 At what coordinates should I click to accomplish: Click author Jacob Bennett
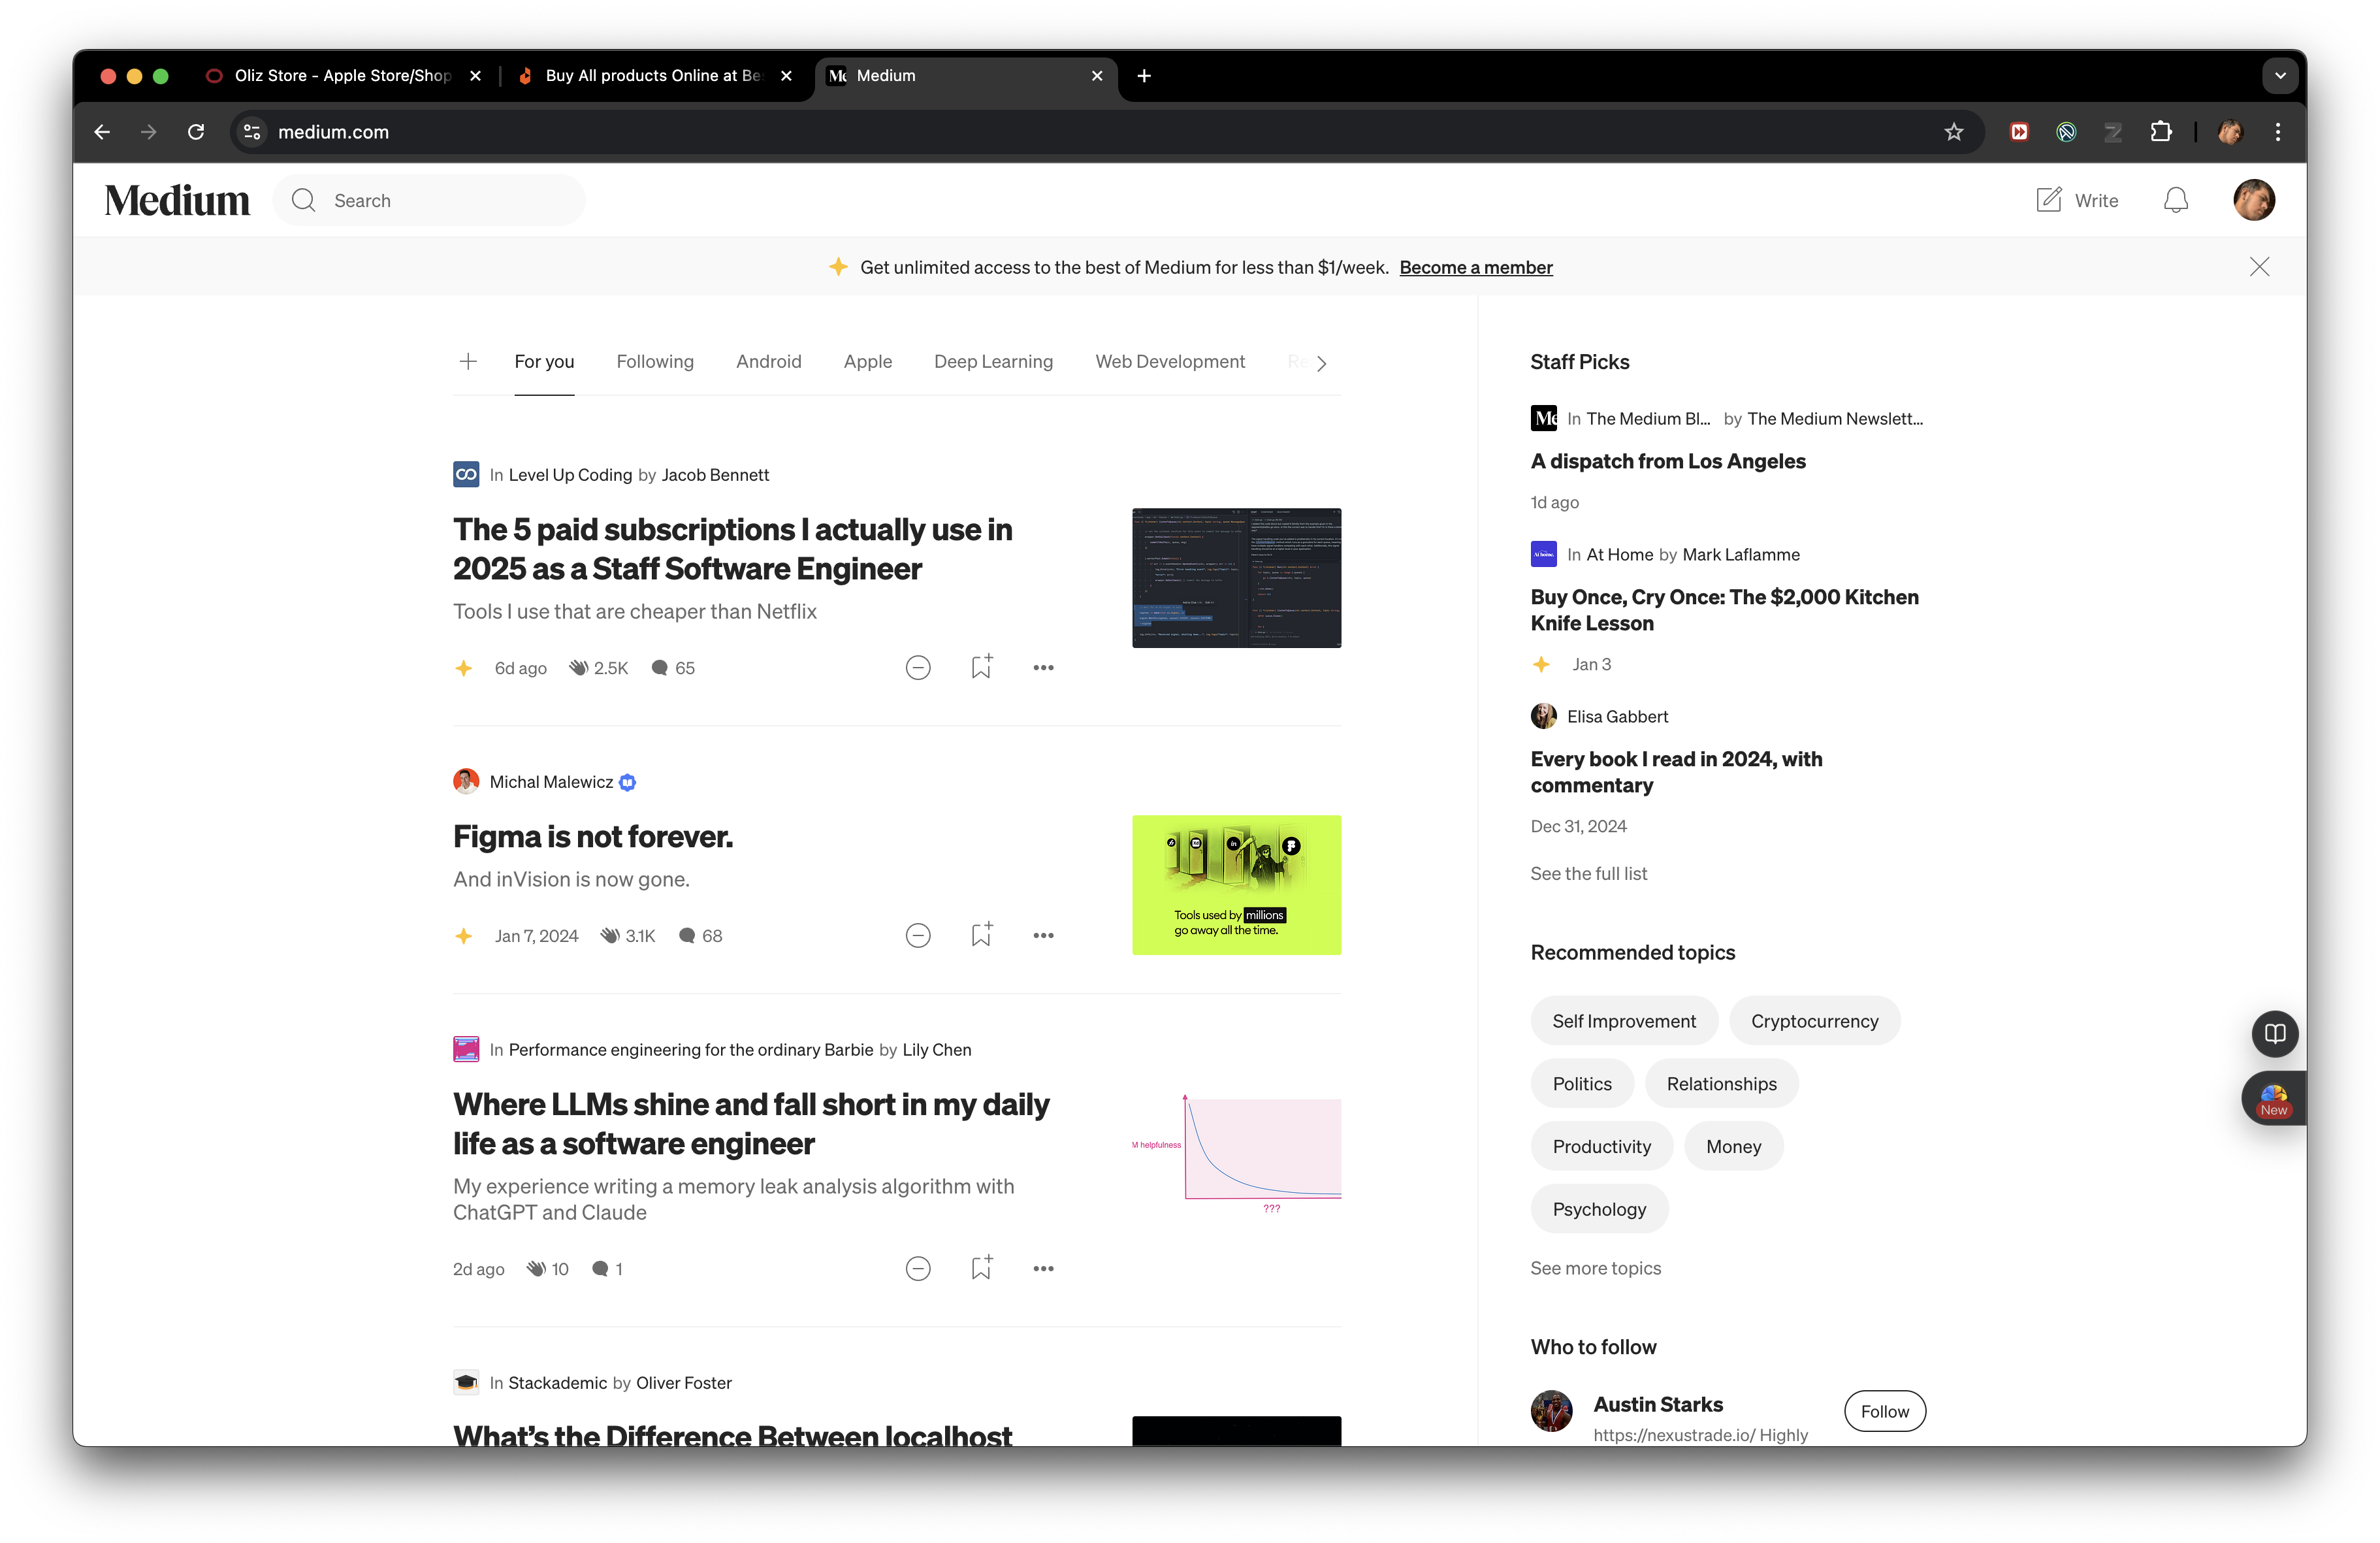[x=715, y=475]
